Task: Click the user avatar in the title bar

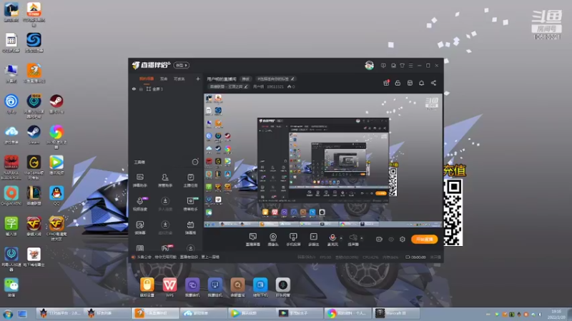Action: 369,66
